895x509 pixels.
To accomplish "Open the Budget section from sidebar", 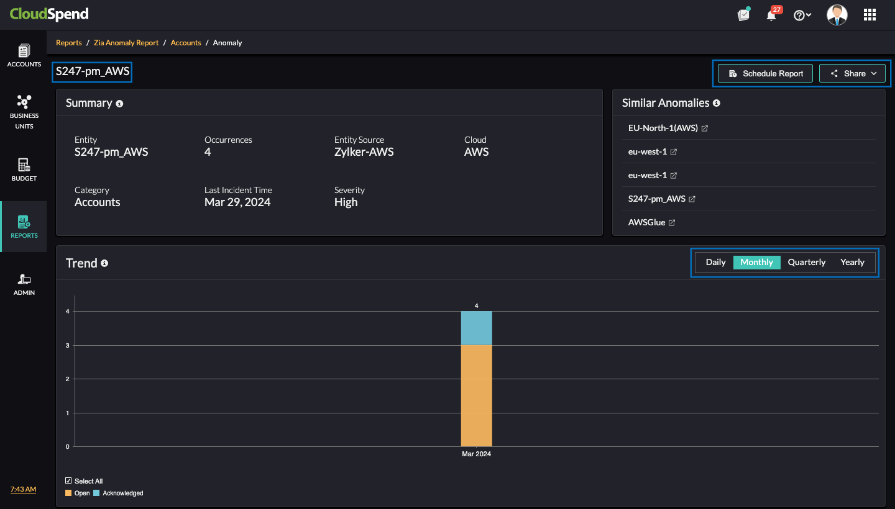I will [x=24, y=169].
